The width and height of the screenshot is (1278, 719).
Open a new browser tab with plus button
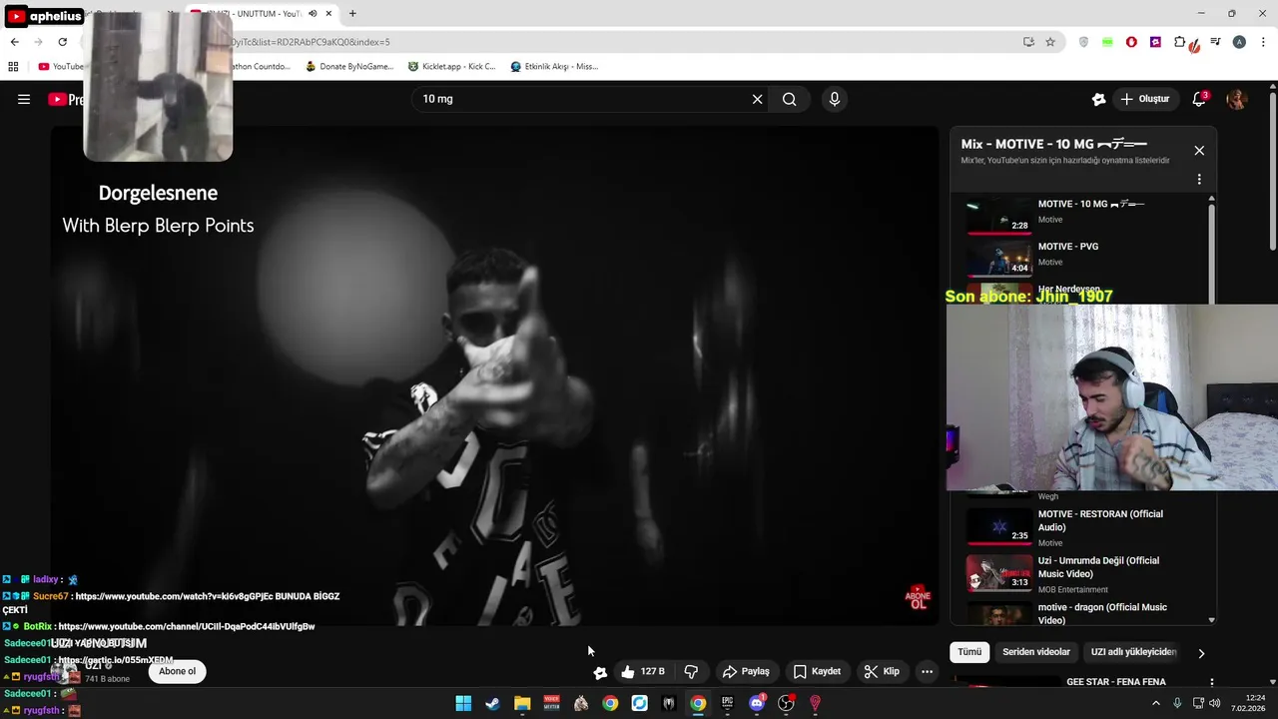point(352,14)
